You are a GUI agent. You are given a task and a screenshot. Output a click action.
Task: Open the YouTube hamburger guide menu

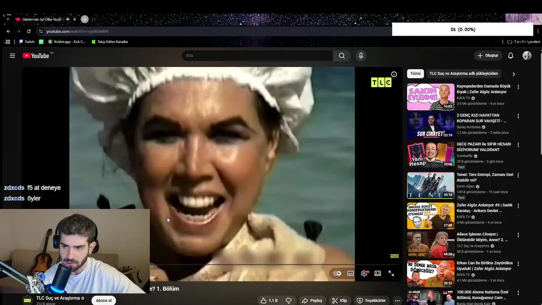coord(12,55)
